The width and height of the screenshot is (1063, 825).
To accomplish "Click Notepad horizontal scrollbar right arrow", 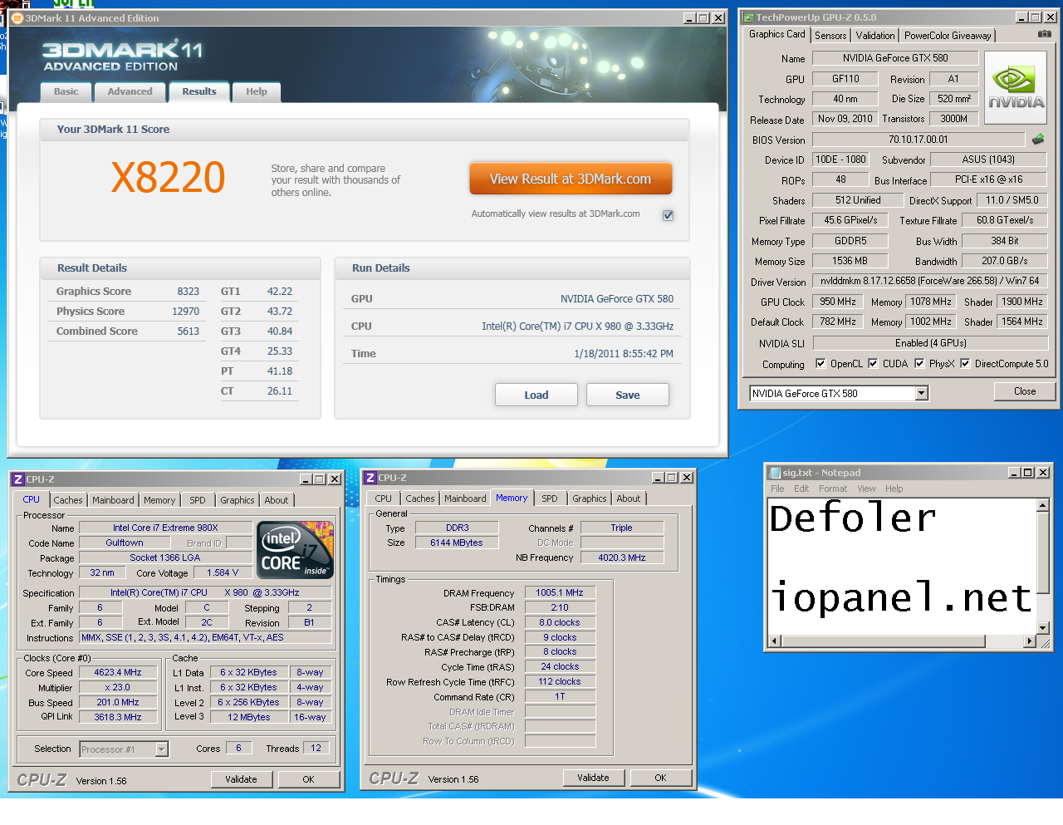I will pos(1030,641).
